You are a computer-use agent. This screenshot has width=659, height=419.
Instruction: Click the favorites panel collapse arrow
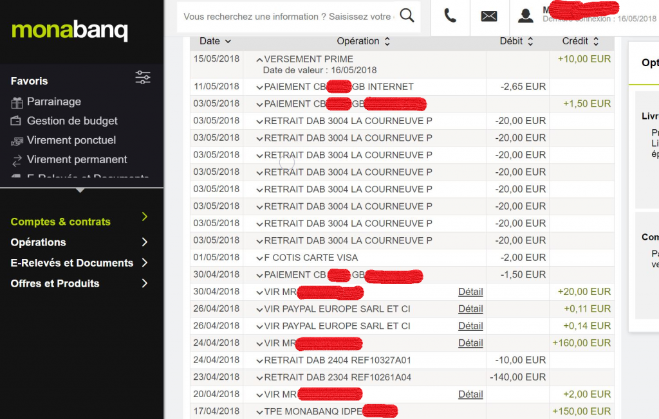coord(80,190)
